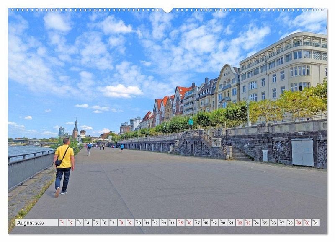The height and width of the screenshot is (242, 335).
Task: Click day 12 in the date row
Action: 155,223
